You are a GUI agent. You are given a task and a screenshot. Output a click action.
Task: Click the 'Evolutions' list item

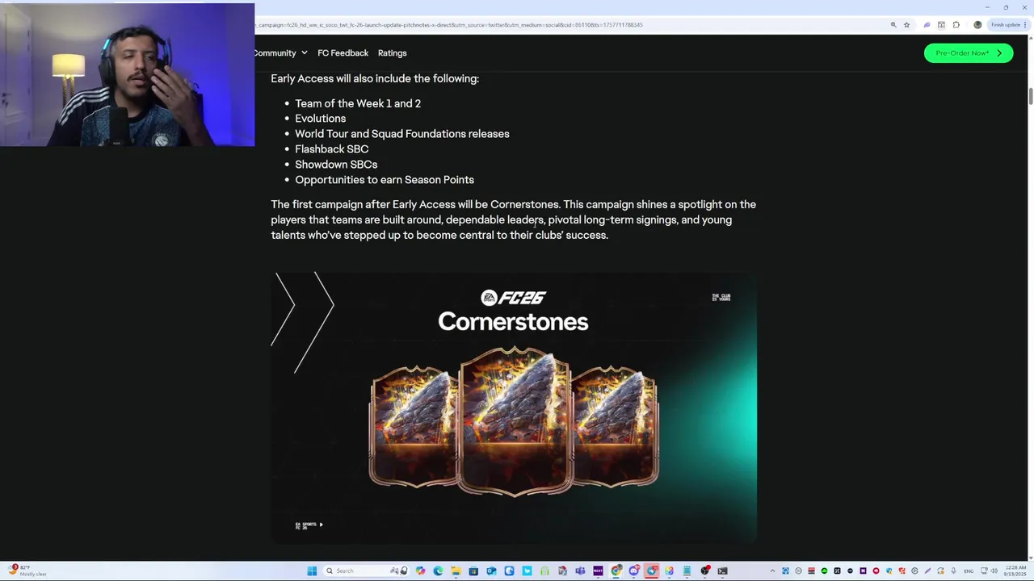[320, 119]
